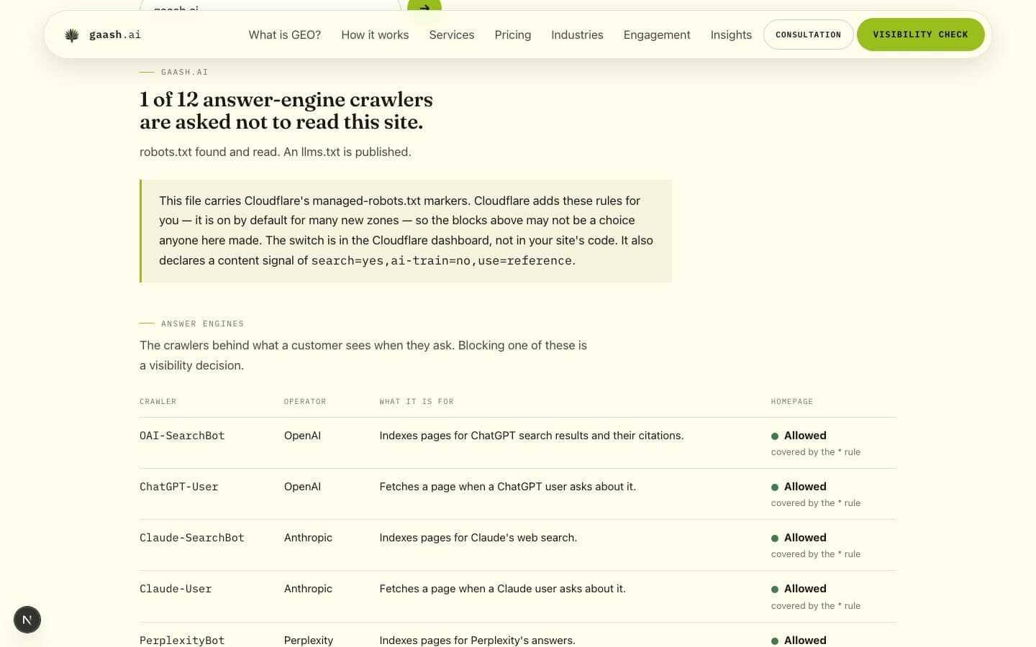Select the ChatGPT-User crawler name
This screenshot has height=647, width=1036.
coord(179,487)
